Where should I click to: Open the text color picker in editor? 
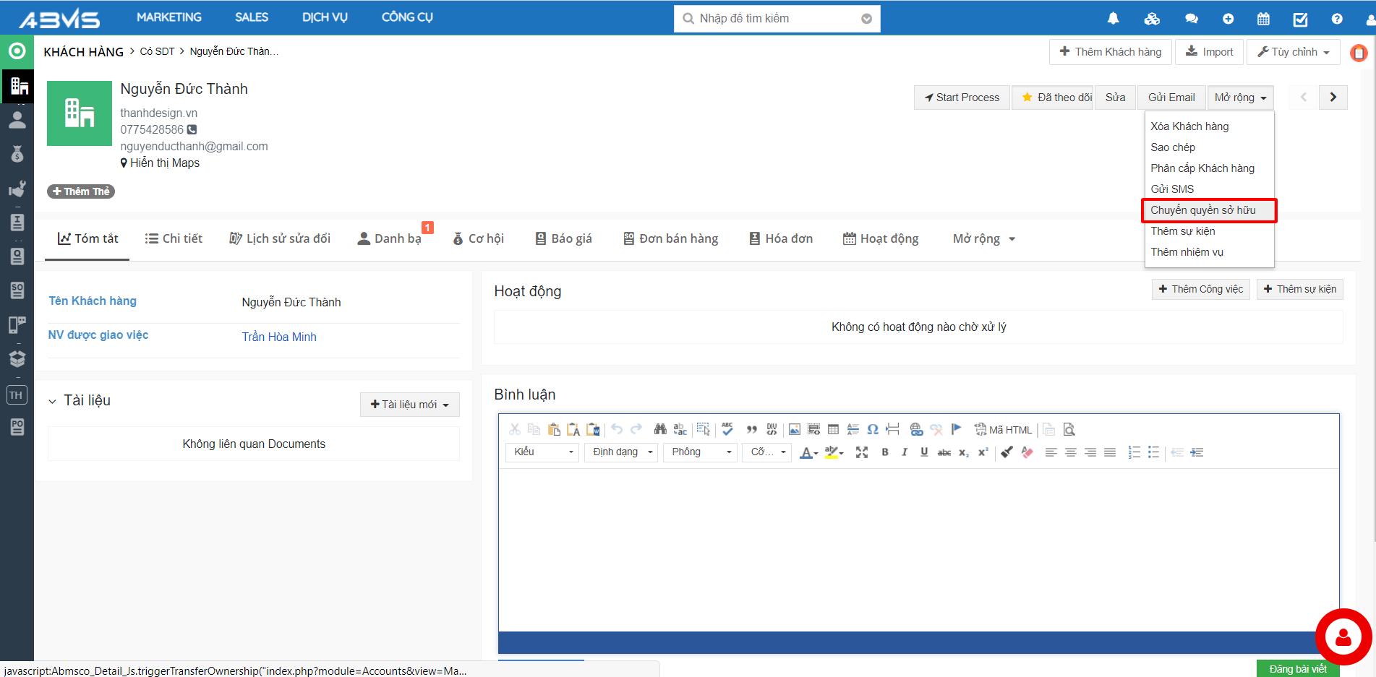[808, 452]
